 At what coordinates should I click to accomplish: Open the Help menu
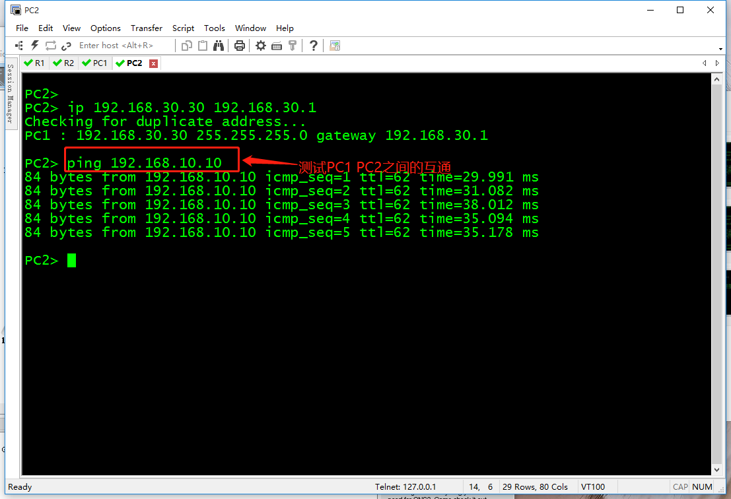click(x=285, y=28)
